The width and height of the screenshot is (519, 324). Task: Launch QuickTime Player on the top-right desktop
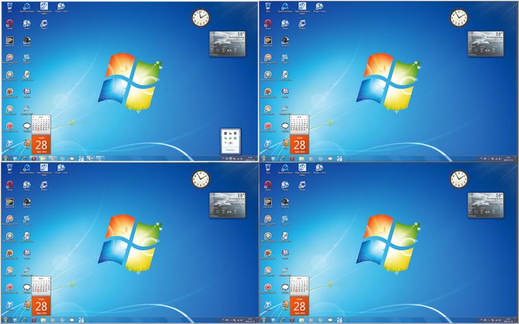[285, 7]
